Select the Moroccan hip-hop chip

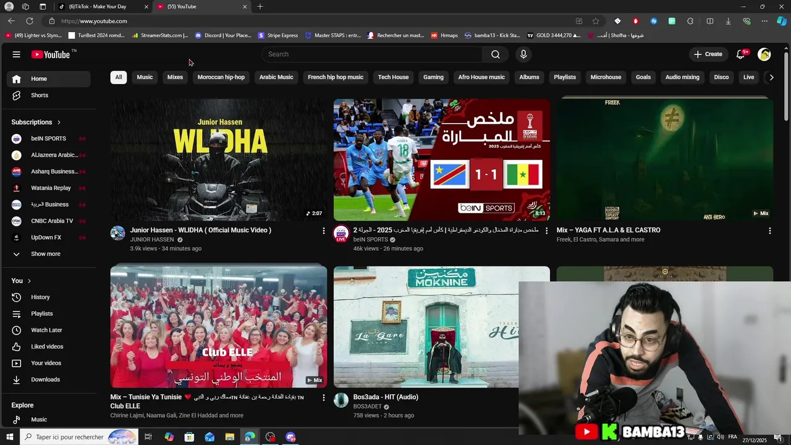(221, 77)
